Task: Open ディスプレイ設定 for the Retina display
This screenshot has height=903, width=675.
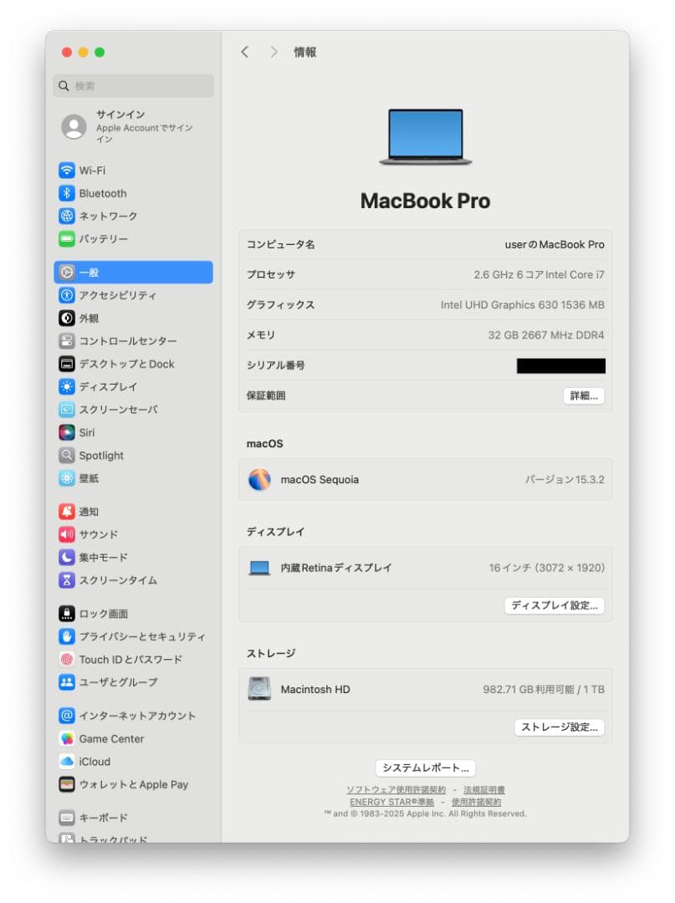Action: (555, 605)
